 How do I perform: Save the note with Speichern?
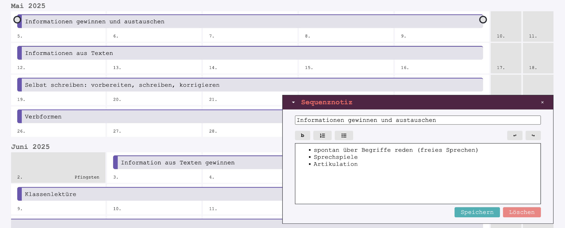coord(477,212)
